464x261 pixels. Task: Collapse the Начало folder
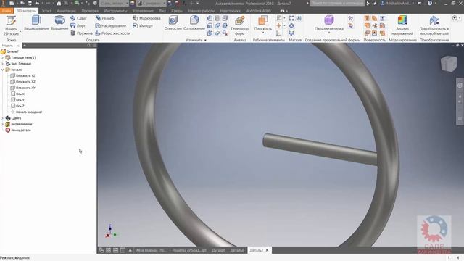point(3,70)
